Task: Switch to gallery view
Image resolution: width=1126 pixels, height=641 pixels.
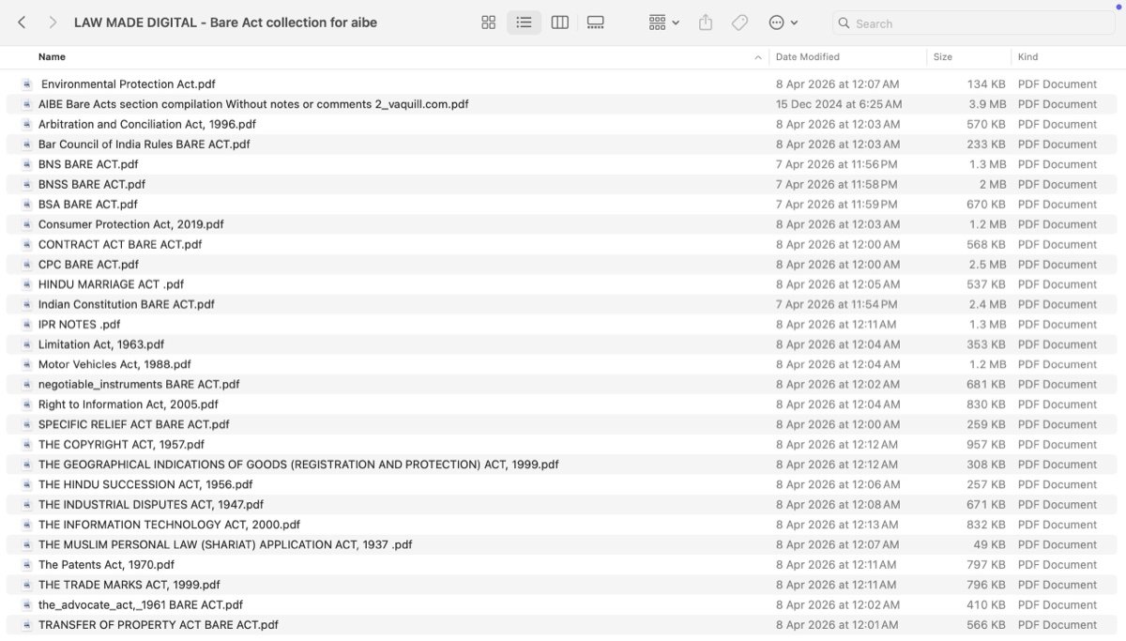Action: pyautogui.click(x=595, y=23)
